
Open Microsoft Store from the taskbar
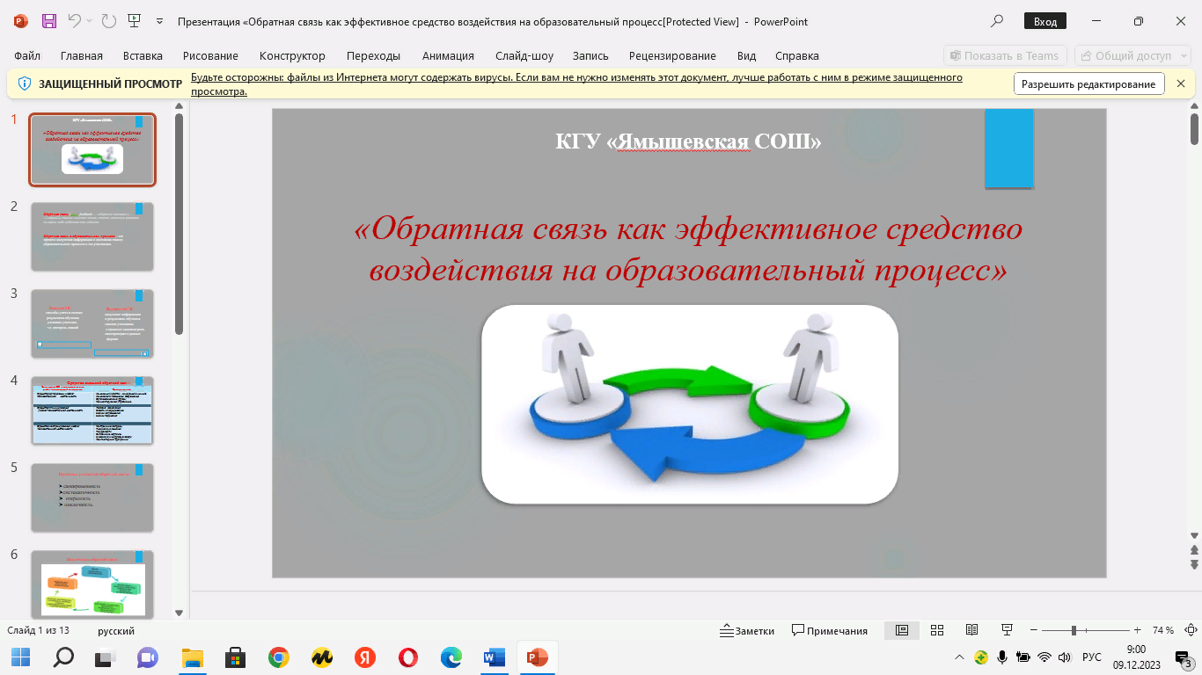coord(236,657)
